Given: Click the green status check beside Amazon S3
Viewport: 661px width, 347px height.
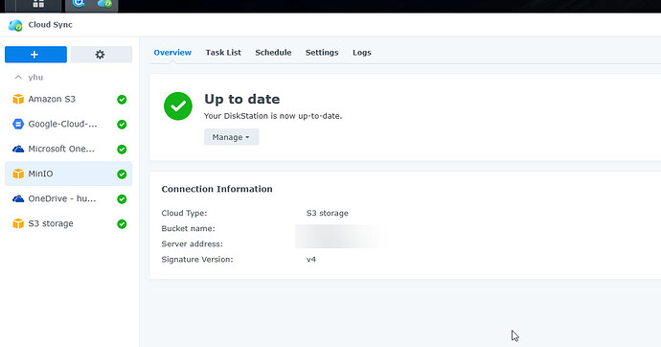Looking at the screenshot, I should tap(122, 100).
